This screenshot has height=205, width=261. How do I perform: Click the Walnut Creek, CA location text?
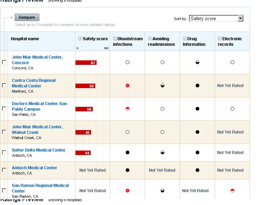(x=26, y=138)
